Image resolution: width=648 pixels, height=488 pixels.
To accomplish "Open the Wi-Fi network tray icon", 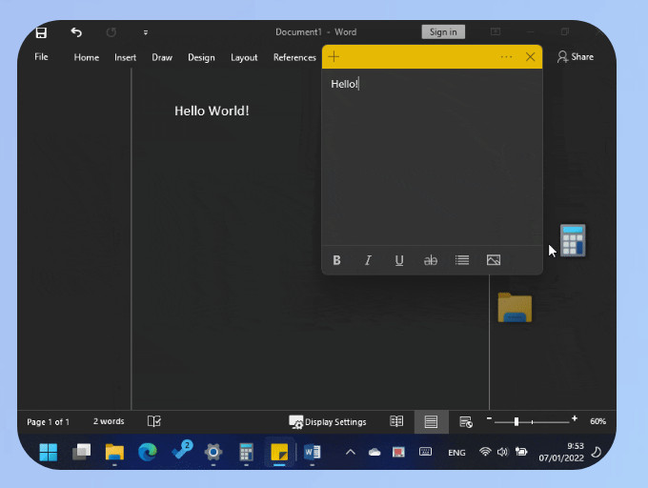I will (485, 452).
